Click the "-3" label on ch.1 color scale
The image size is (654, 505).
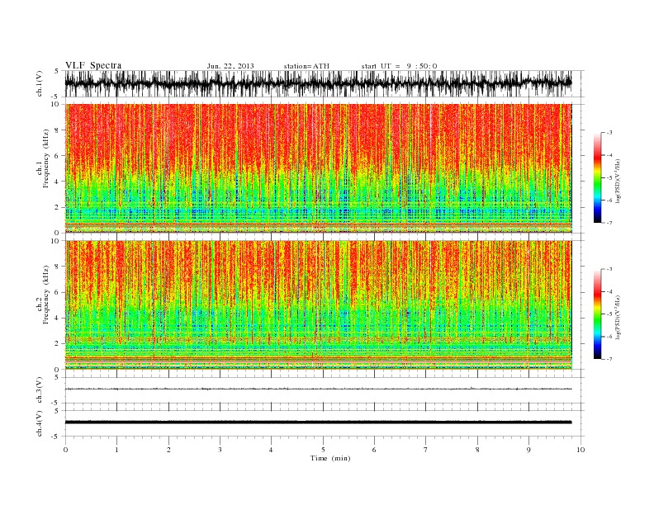609,133
